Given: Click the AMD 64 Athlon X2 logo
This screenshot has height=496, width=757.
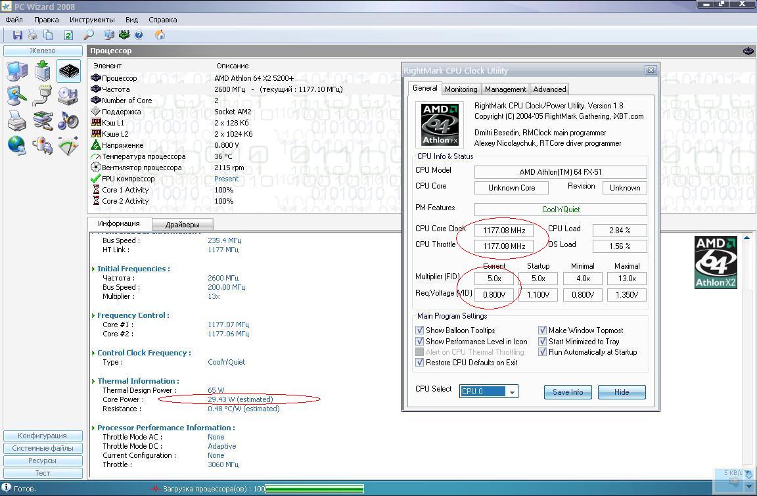Looking at the screenshot, I should (716, 262).
